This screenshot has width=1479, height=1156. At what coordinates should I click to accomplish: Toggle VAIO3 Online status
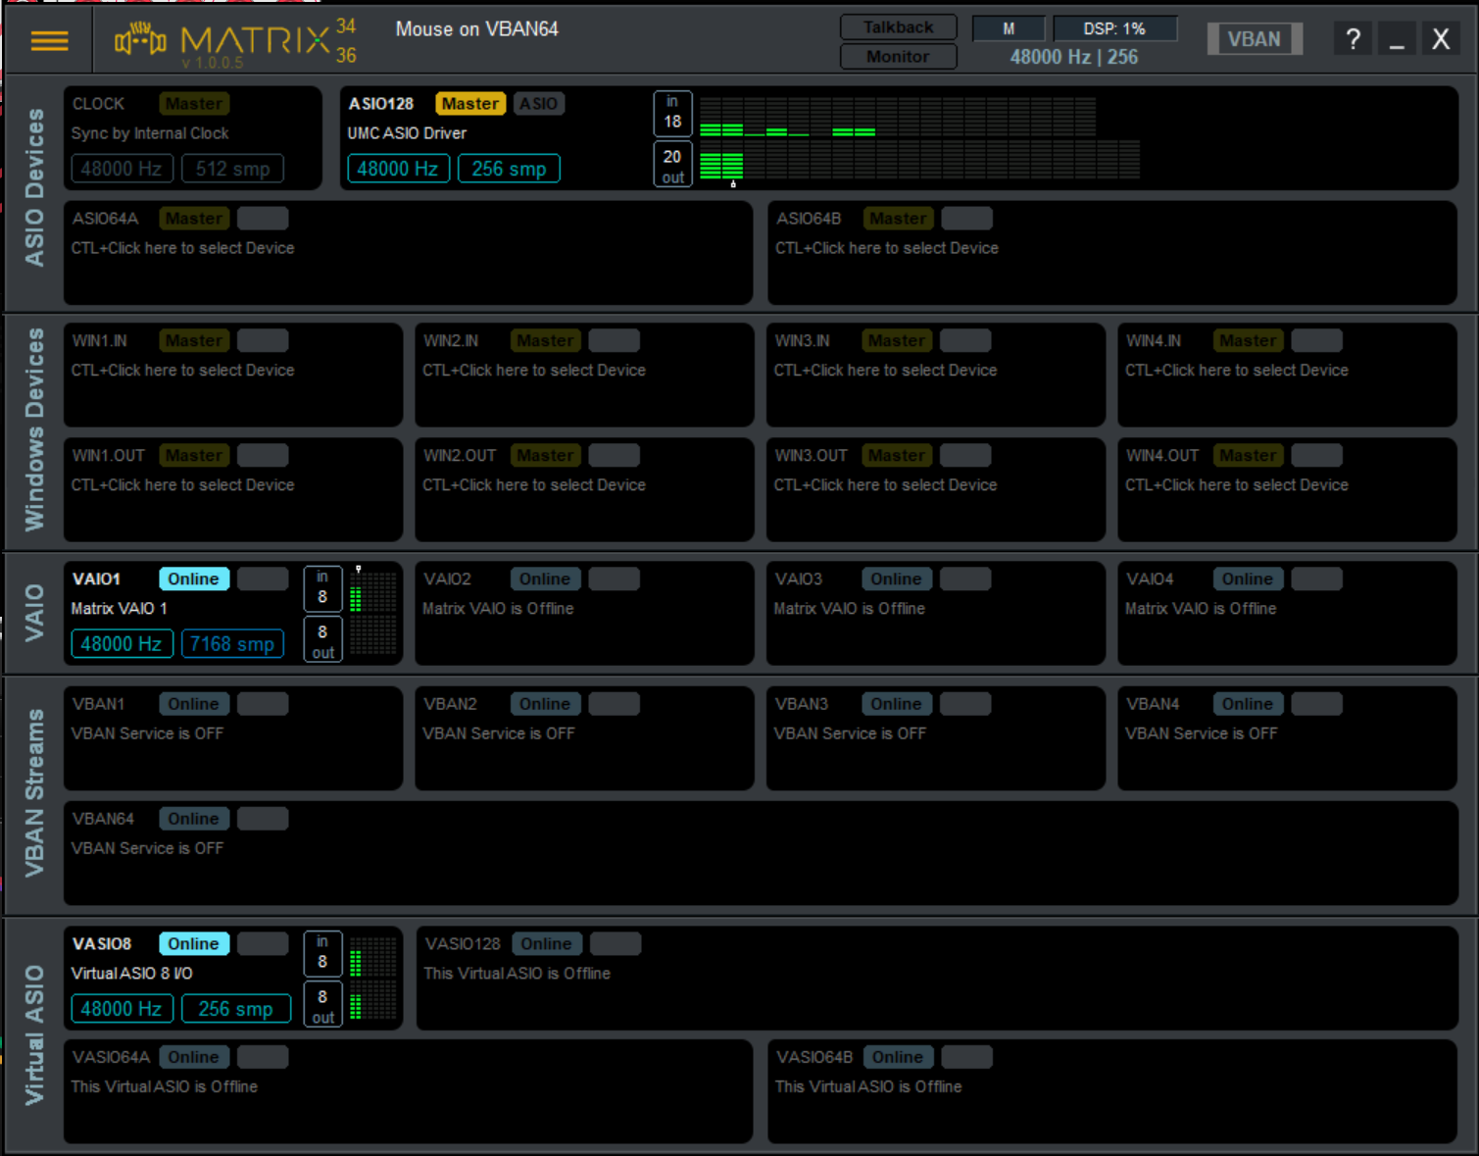[897, 579]
